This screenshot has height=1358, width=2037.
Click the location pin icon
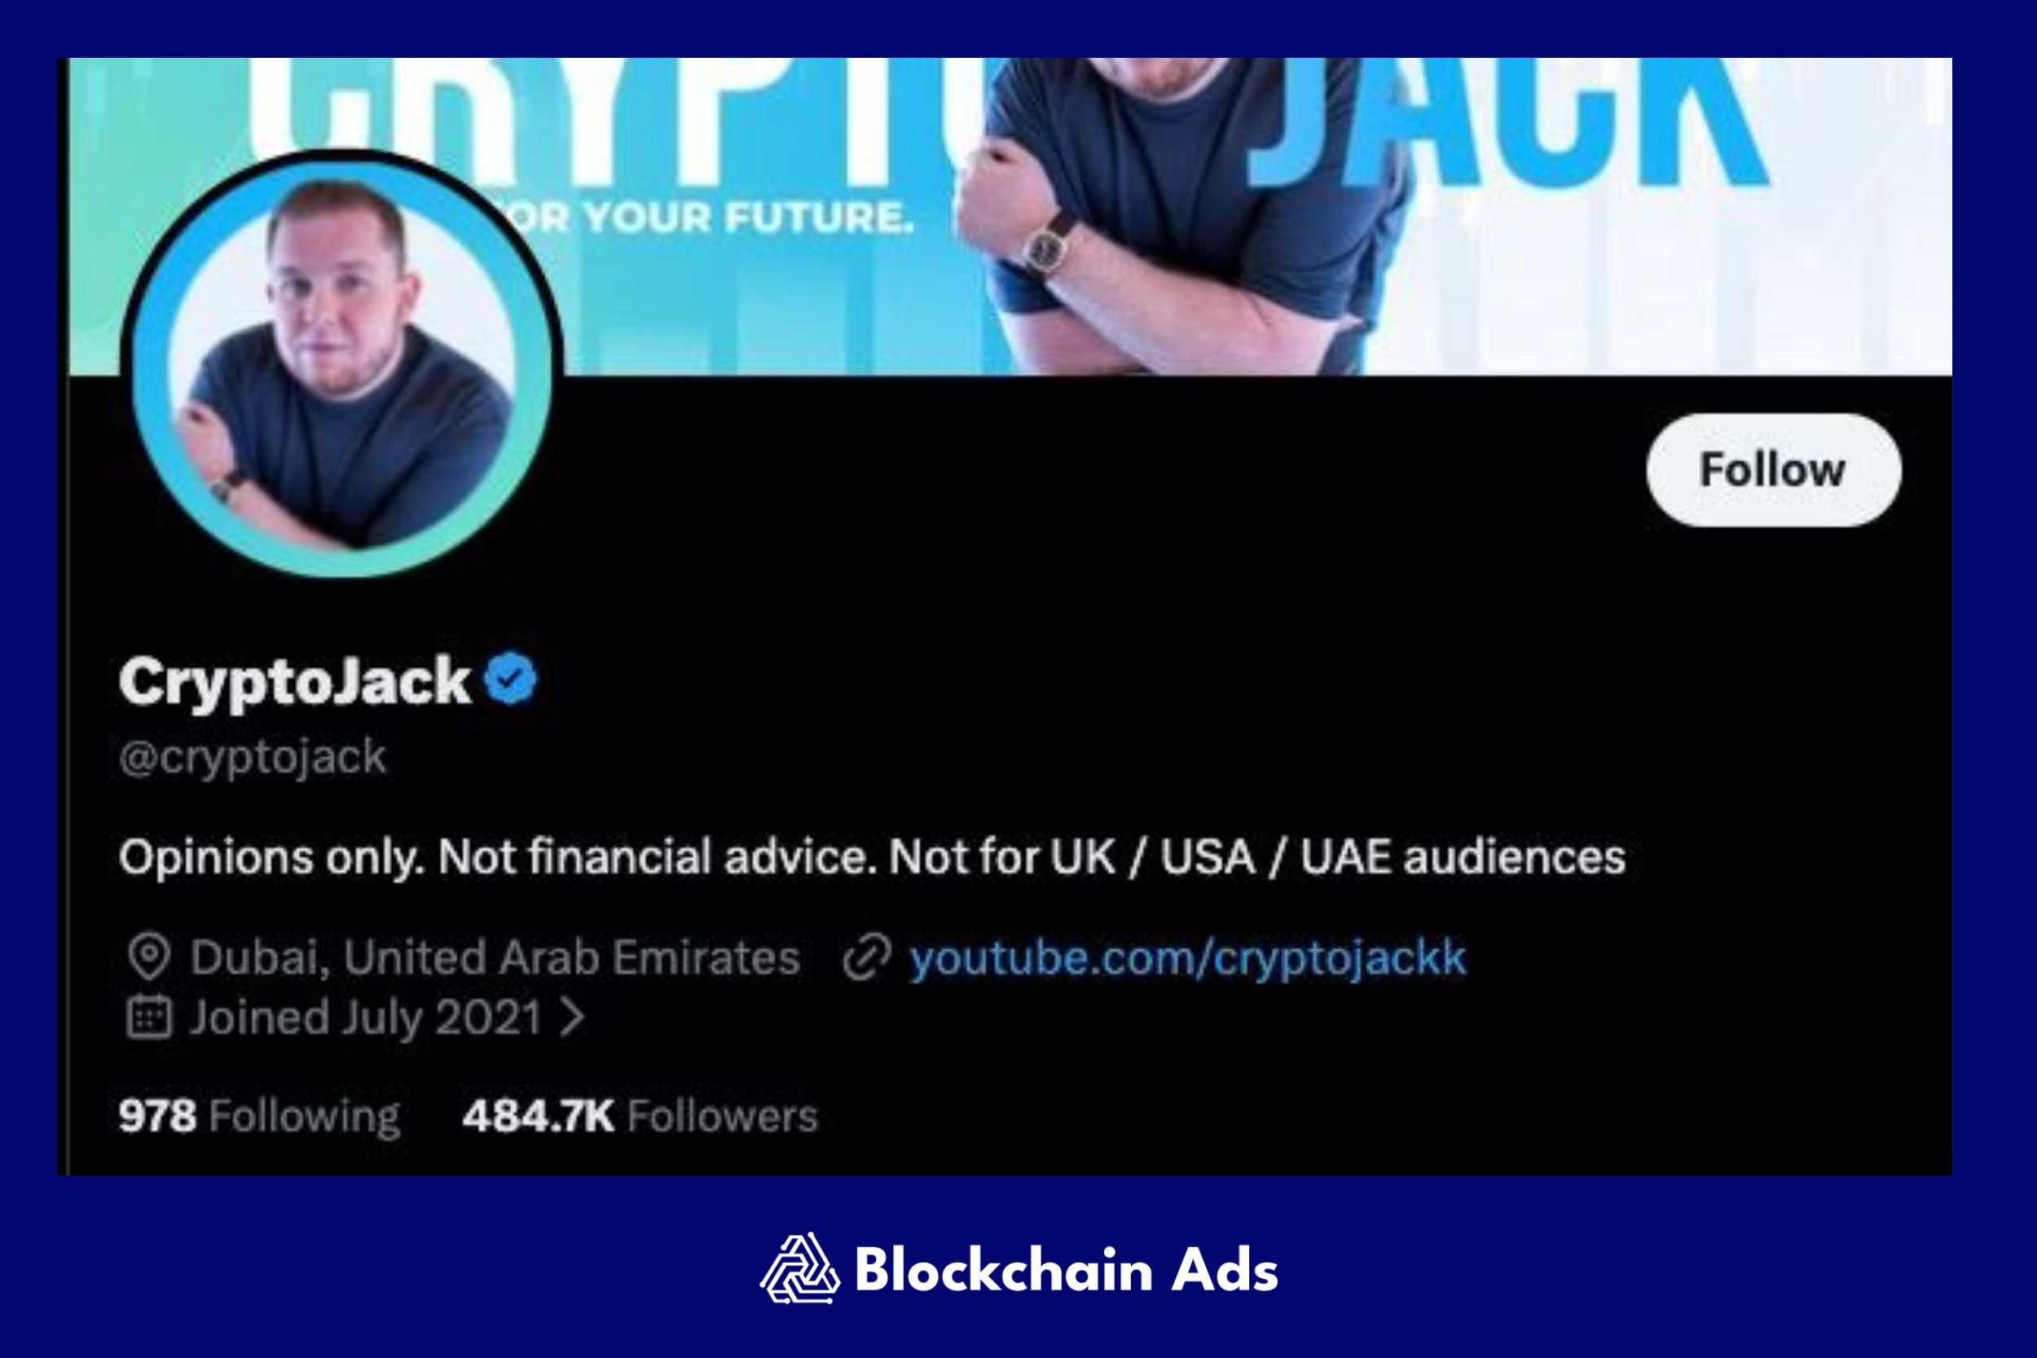[x=149, y=957]
